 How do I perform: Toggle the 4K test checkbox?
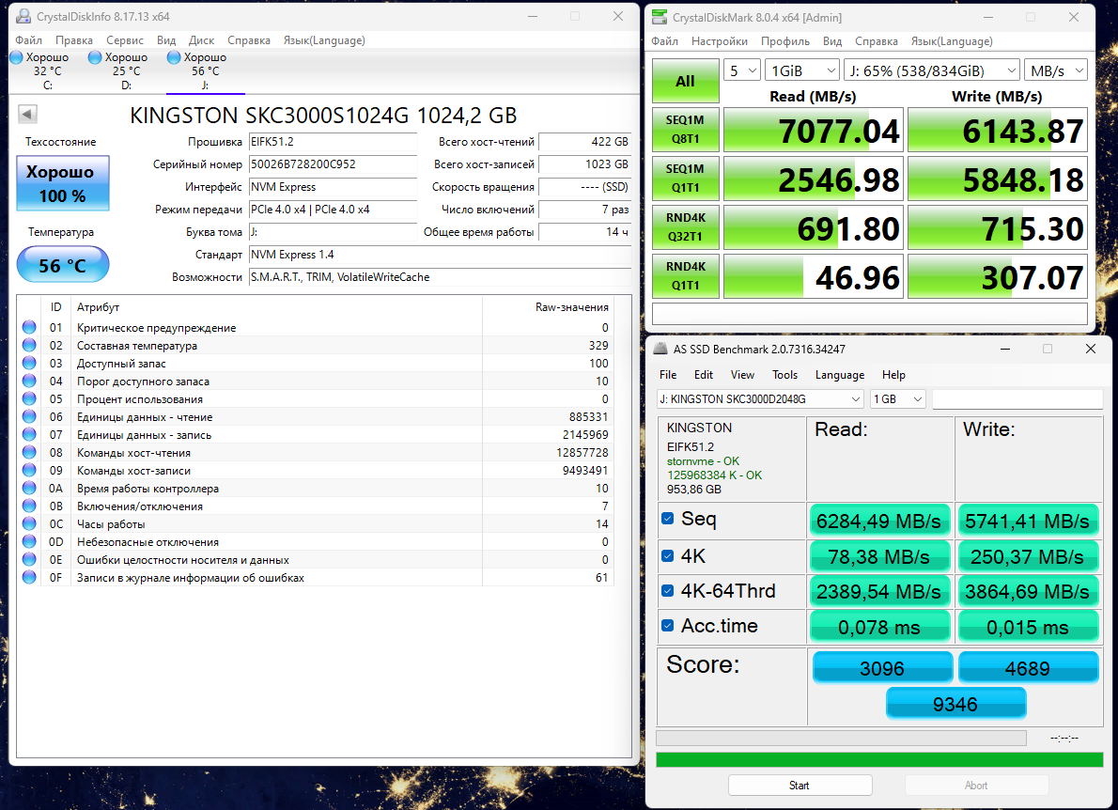pyautogui.click(x=667, y=555)
